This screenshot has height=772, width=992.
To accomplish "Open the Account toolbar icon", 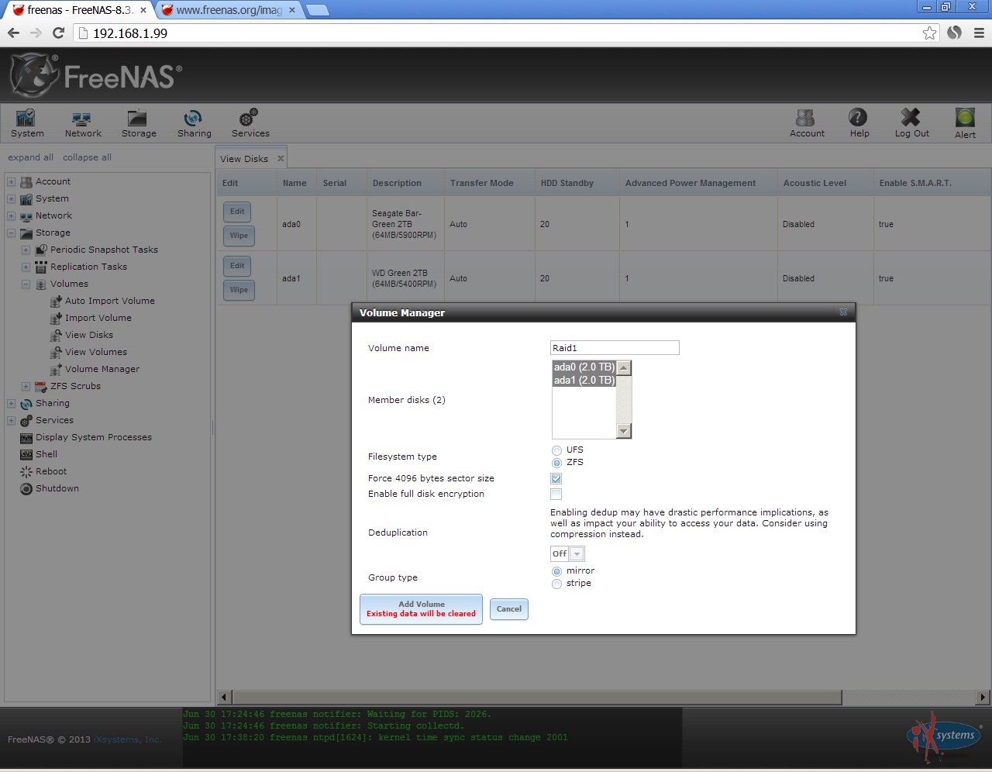I will [x=807, y=123].
